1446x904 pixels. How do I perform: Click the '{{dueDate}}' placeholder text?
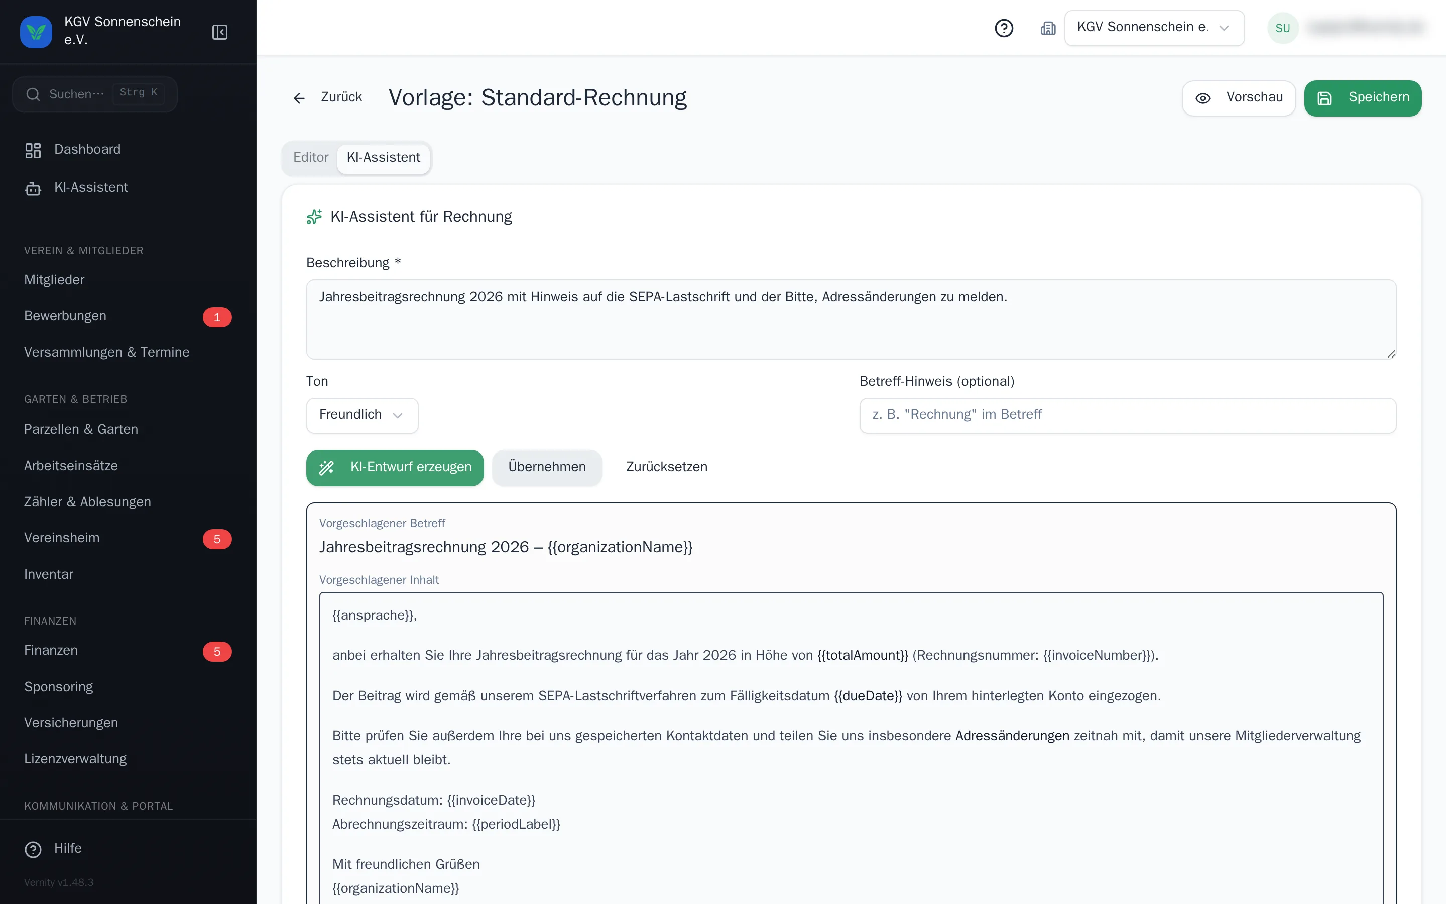coord(868,696)
